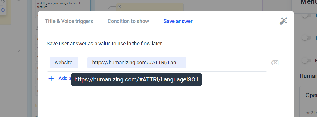Click the full URL tooltip text
Image resolution: width=317 pixels, height=117 pixels.
coord(136,79)
